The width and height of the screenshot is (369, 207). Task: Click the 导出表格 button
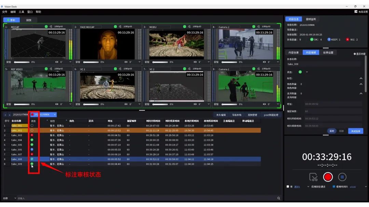pyautogui.click(x=236, y=115)
